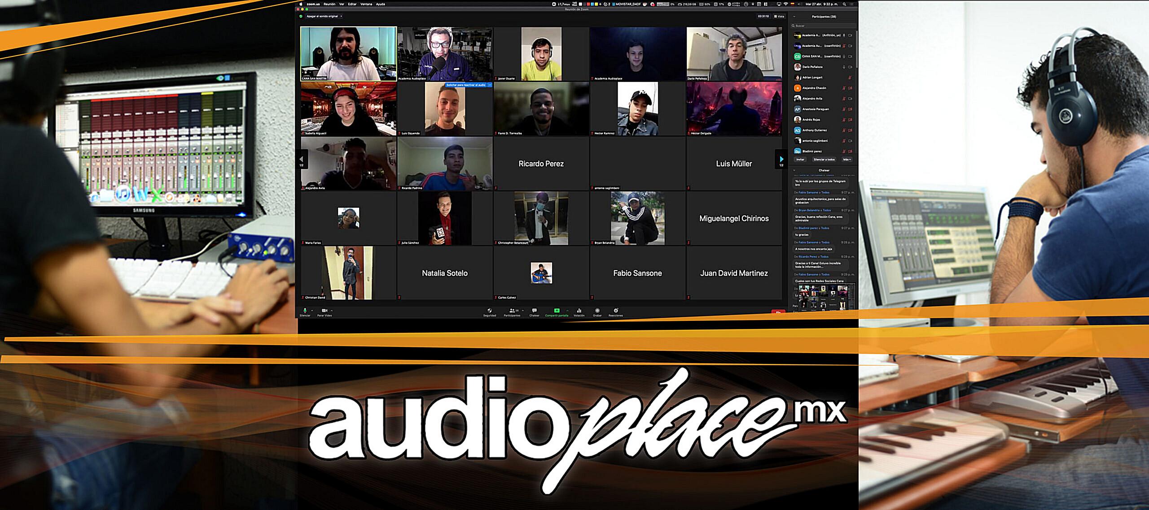This screenshot has width=1149, height=510.
Task: Click the red Fin end meeting button
Action: click(778, 312)
